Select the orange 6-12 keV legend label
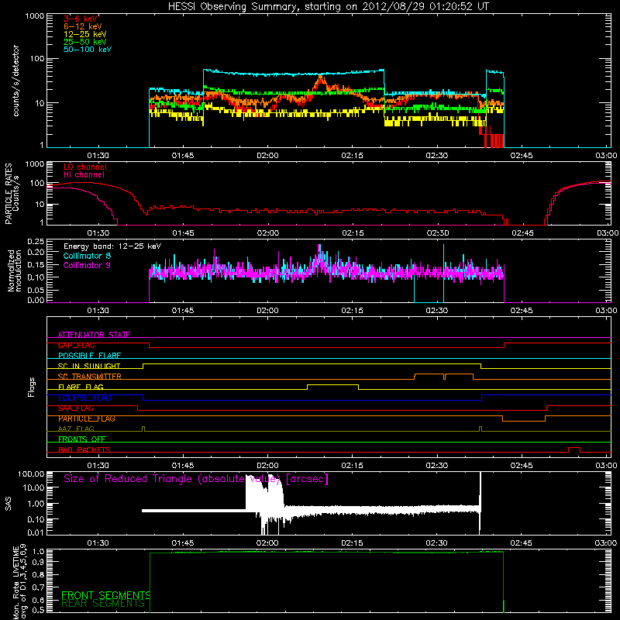This screenshot has width=620, height=620. (83, 26)
